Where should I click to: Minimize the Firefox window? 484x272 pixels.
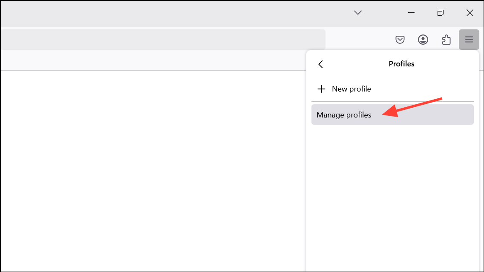click(x=411, y=13)
